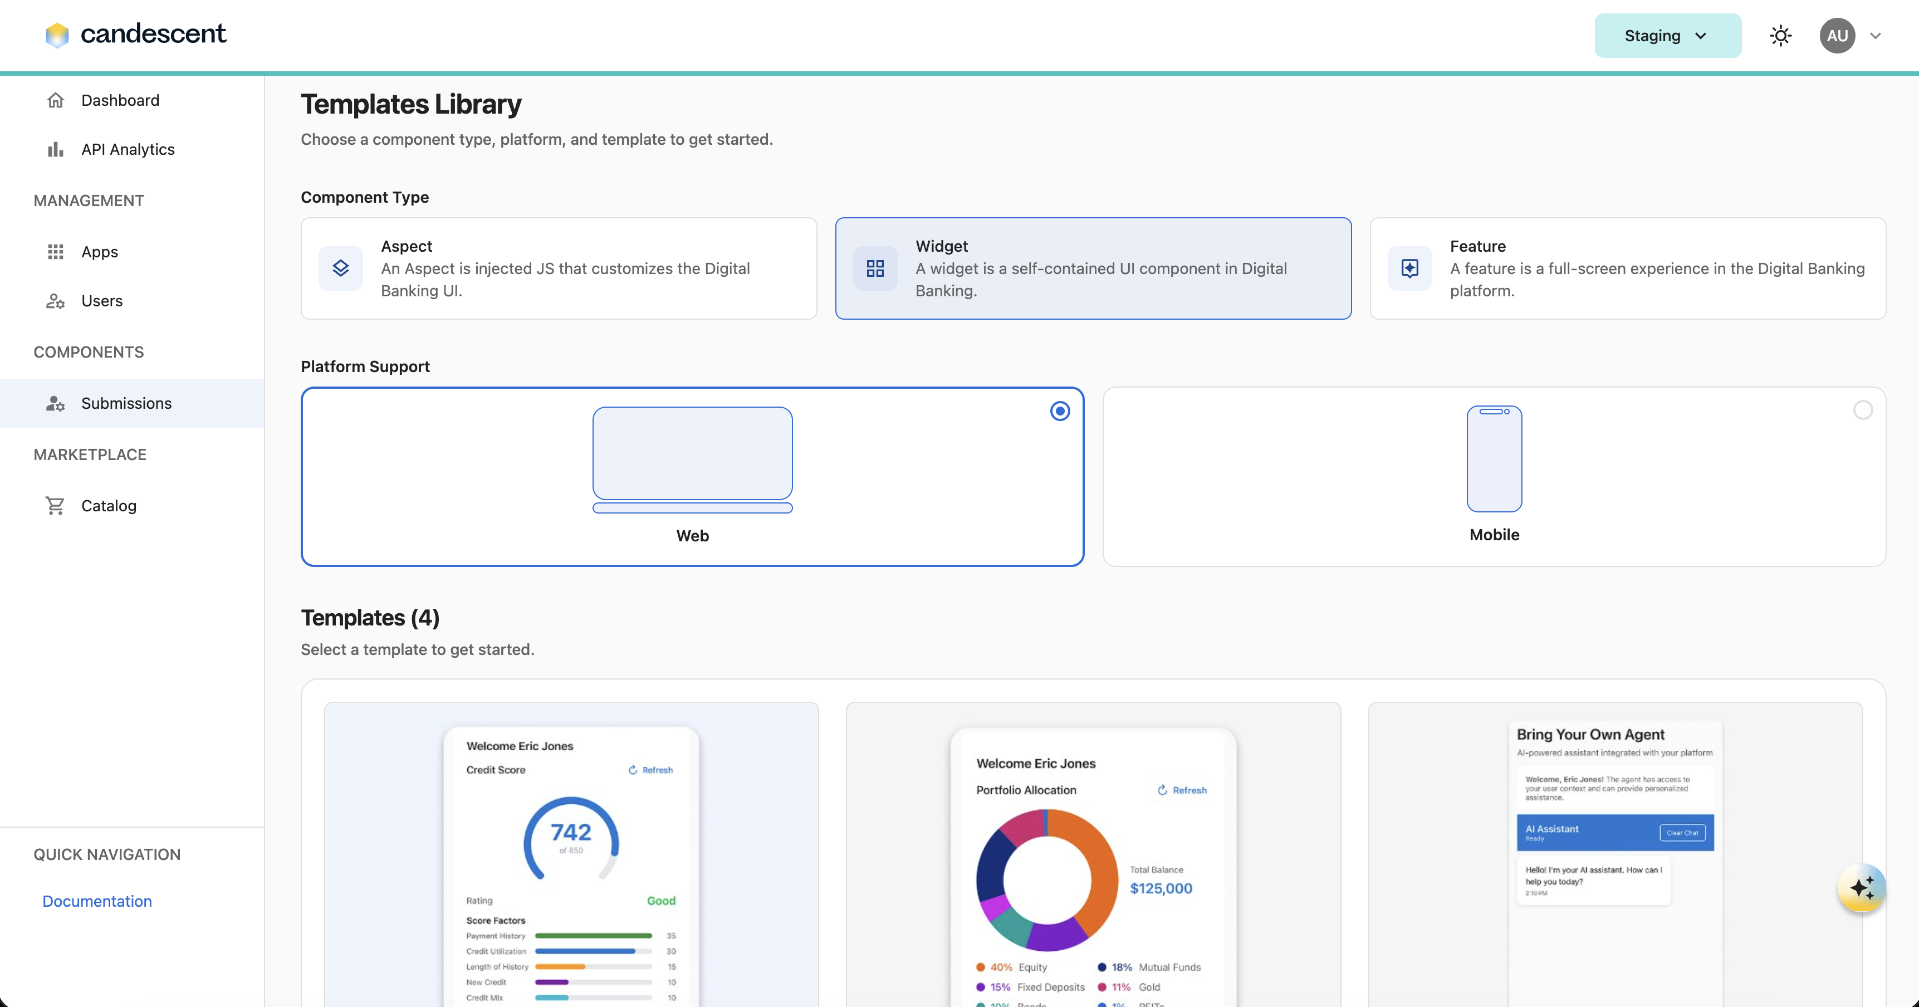Click the Payment History score bar

click(x=594, y=936)
